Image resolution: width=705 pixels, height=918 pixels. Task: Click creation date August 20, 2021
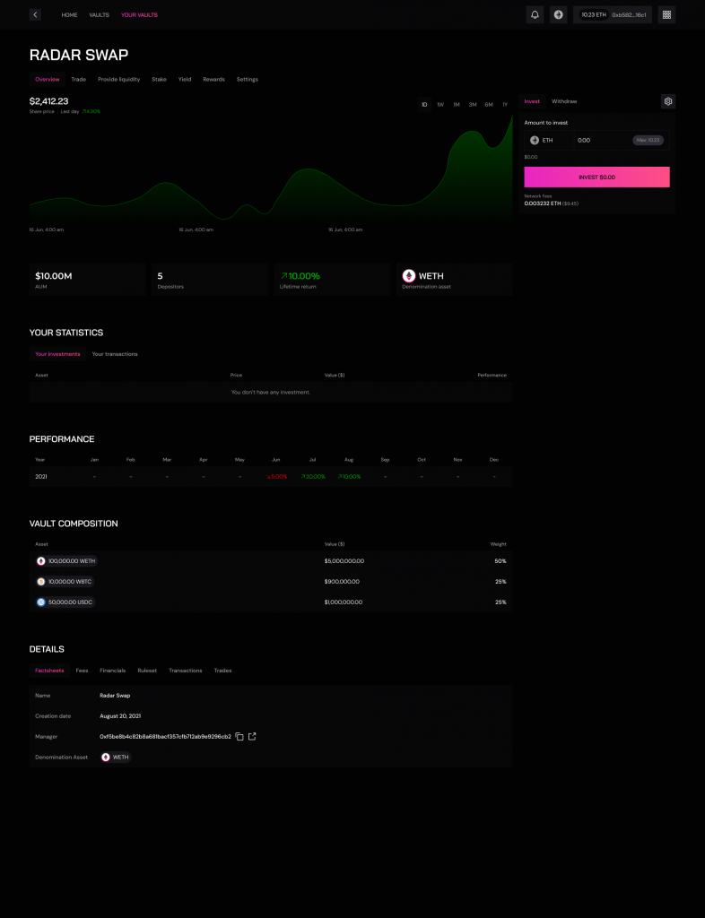[120, 716]
